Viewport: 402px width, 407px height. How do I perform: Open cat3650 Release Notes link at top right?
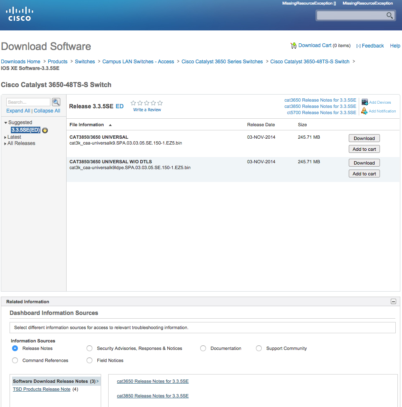click(320, 100)
